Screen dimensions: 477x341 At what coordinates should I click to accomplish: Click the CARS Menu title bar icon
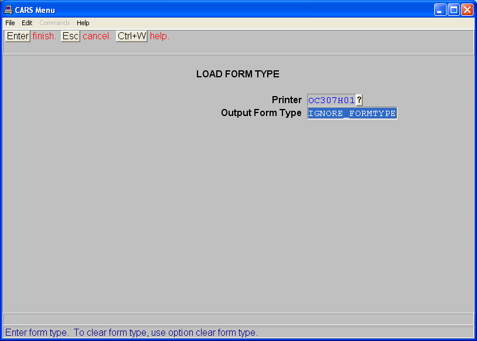pyautogui.click(x=8, y=10)
